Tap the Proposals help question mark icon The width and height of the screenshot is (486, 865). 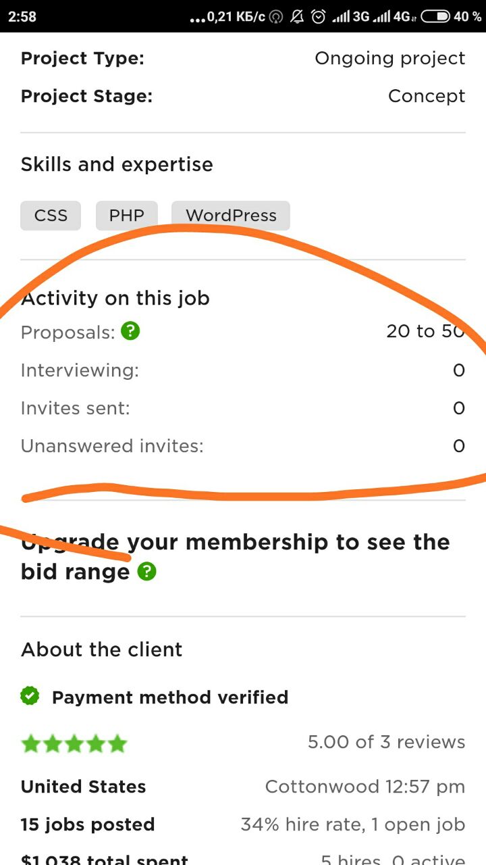130,332
